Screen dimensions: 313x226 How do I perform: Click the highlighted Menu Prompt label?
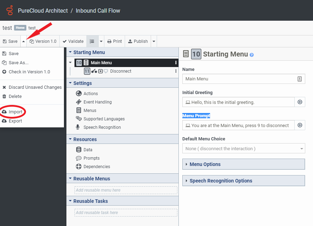pyautogui.click(x=196, y=116)
